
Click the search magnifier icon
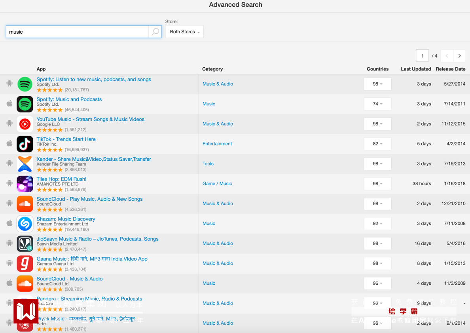point(155,32)
